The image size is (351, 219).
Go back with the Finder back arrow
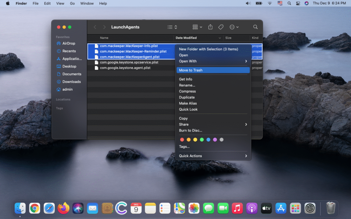click(x=95, y=27)
